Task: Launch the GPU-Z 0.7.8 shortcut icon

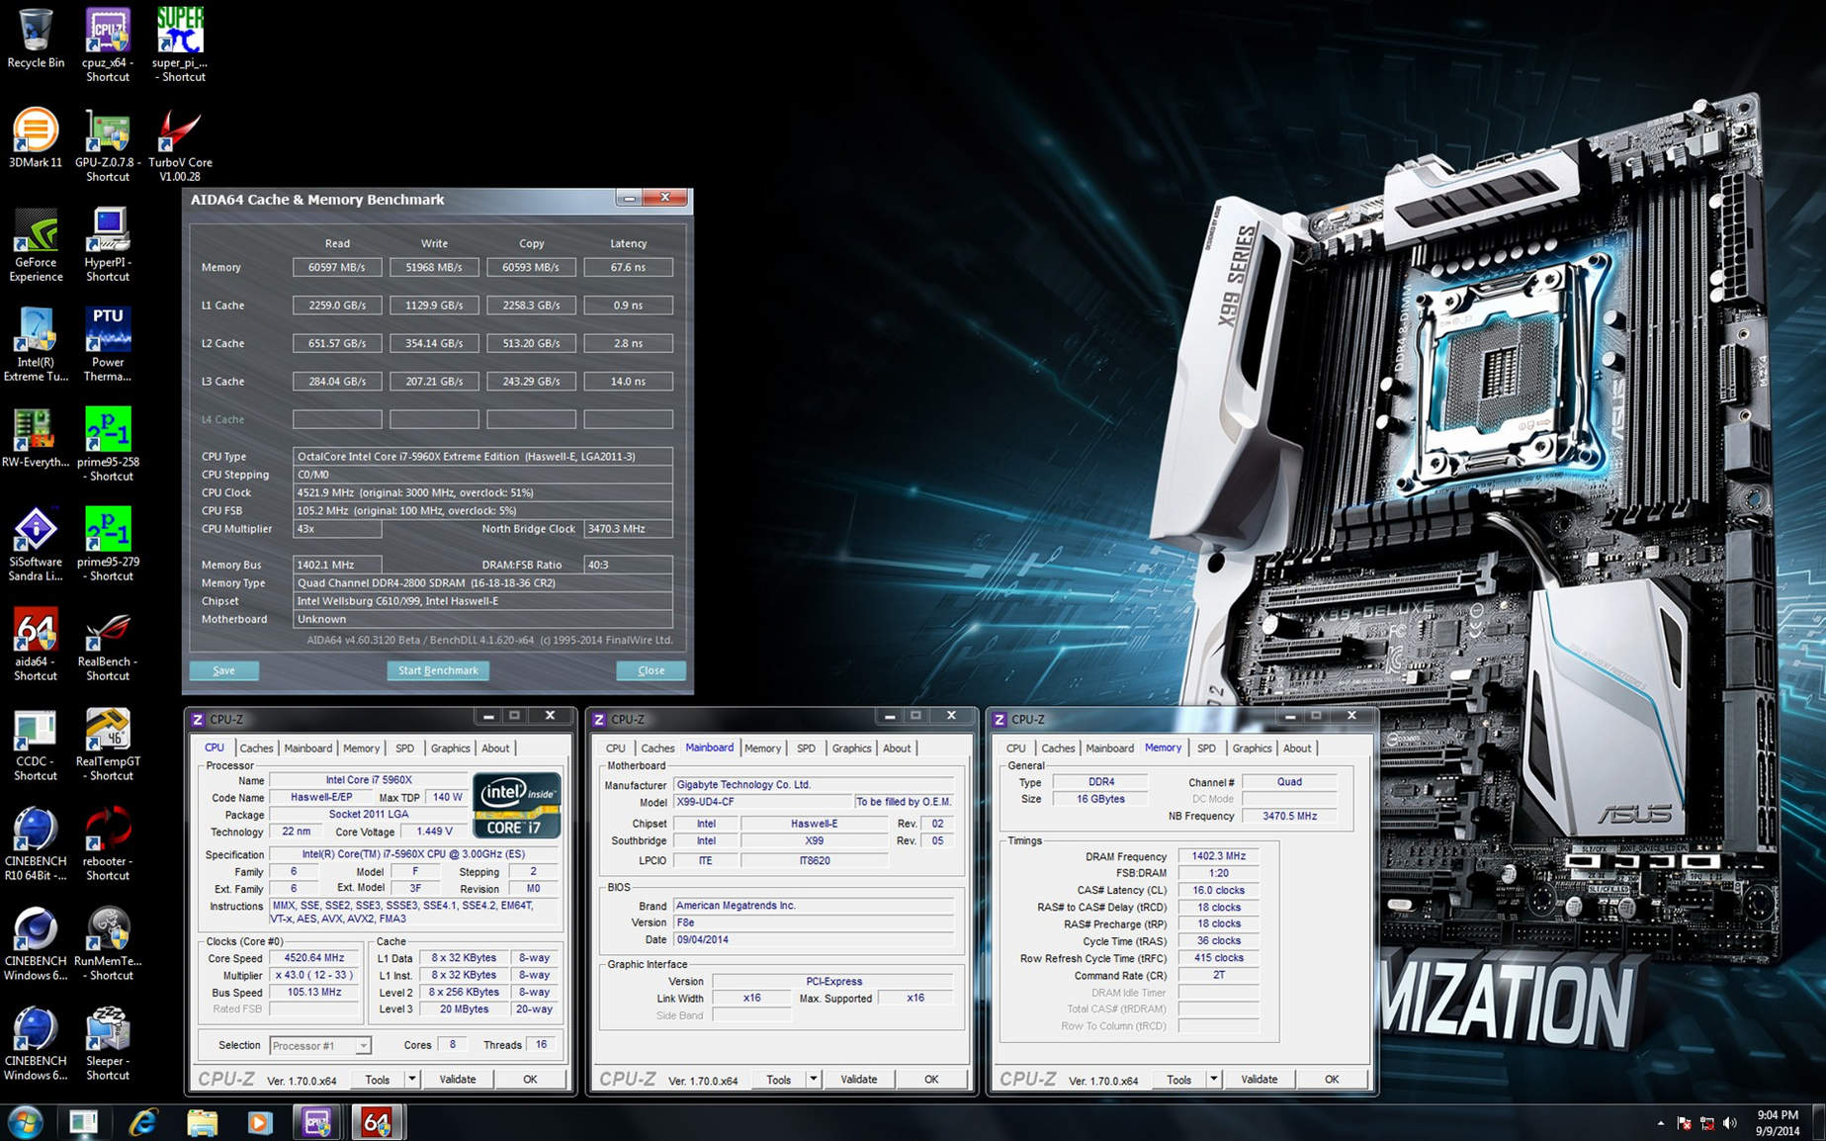Action: (x=108, y=132)
